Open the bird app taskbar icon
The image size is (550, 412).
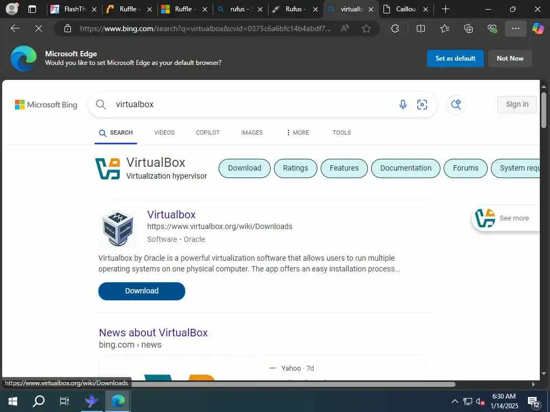click(91, 401)
